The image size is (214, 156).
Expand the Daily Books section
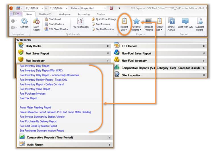click(x=107, y=46)
